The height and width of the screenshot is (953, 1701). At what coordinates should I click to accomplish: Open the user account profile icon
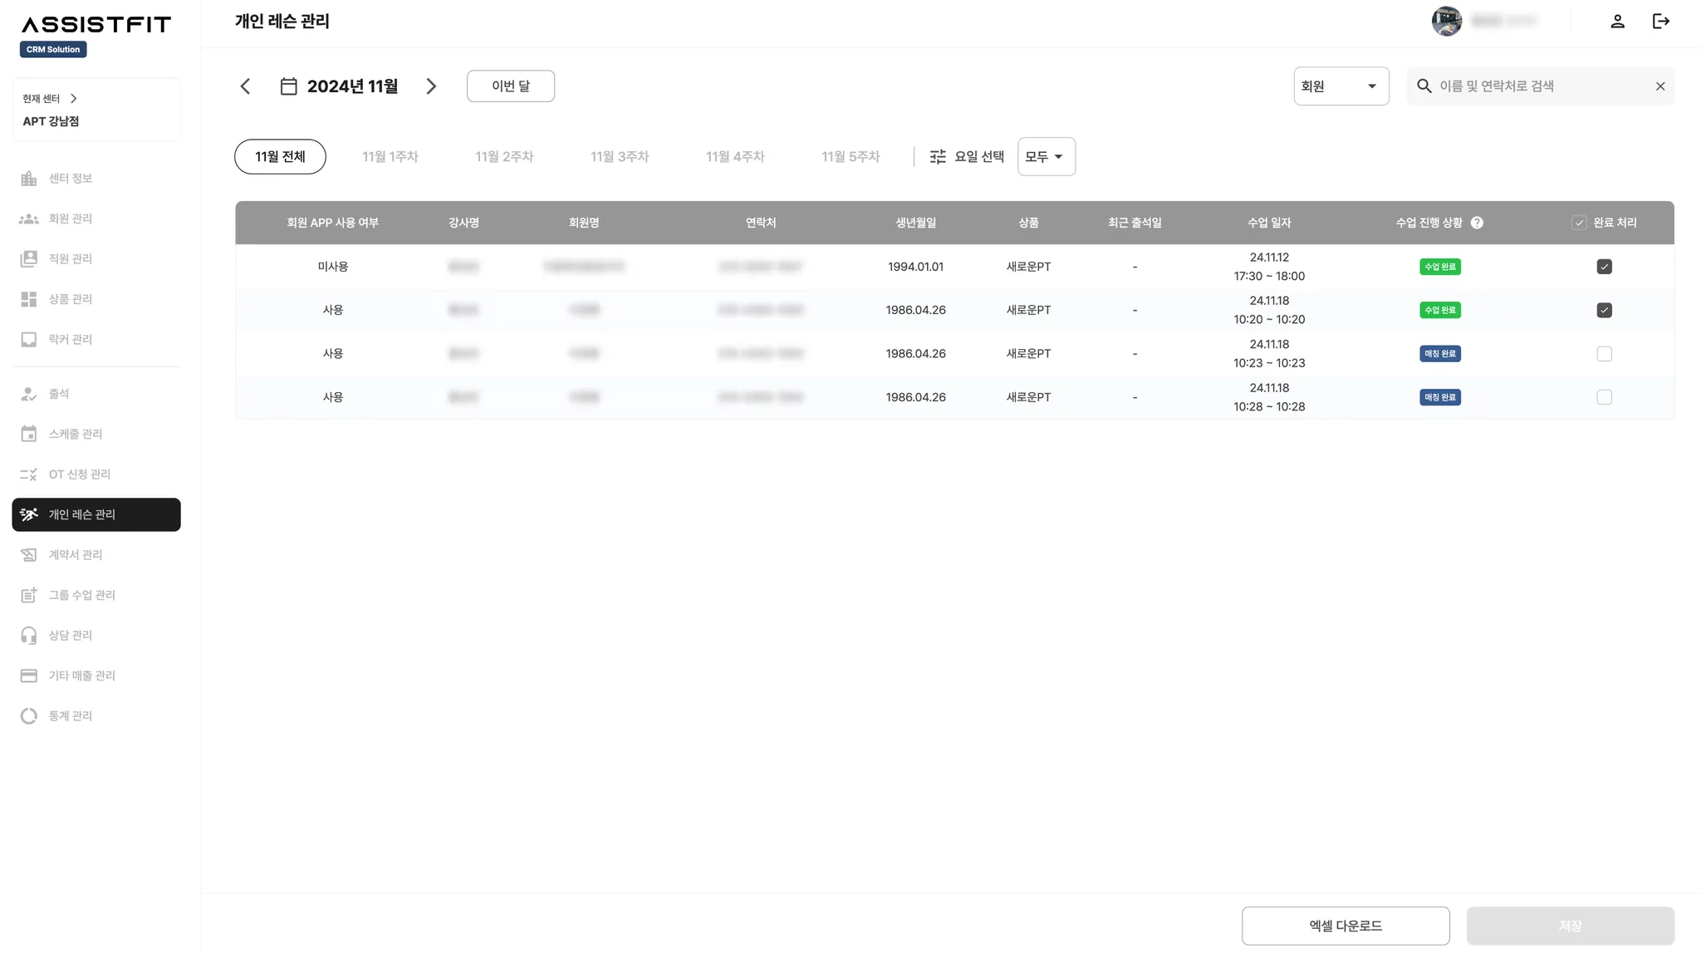pyautogui.click(x=1617, y=22)
